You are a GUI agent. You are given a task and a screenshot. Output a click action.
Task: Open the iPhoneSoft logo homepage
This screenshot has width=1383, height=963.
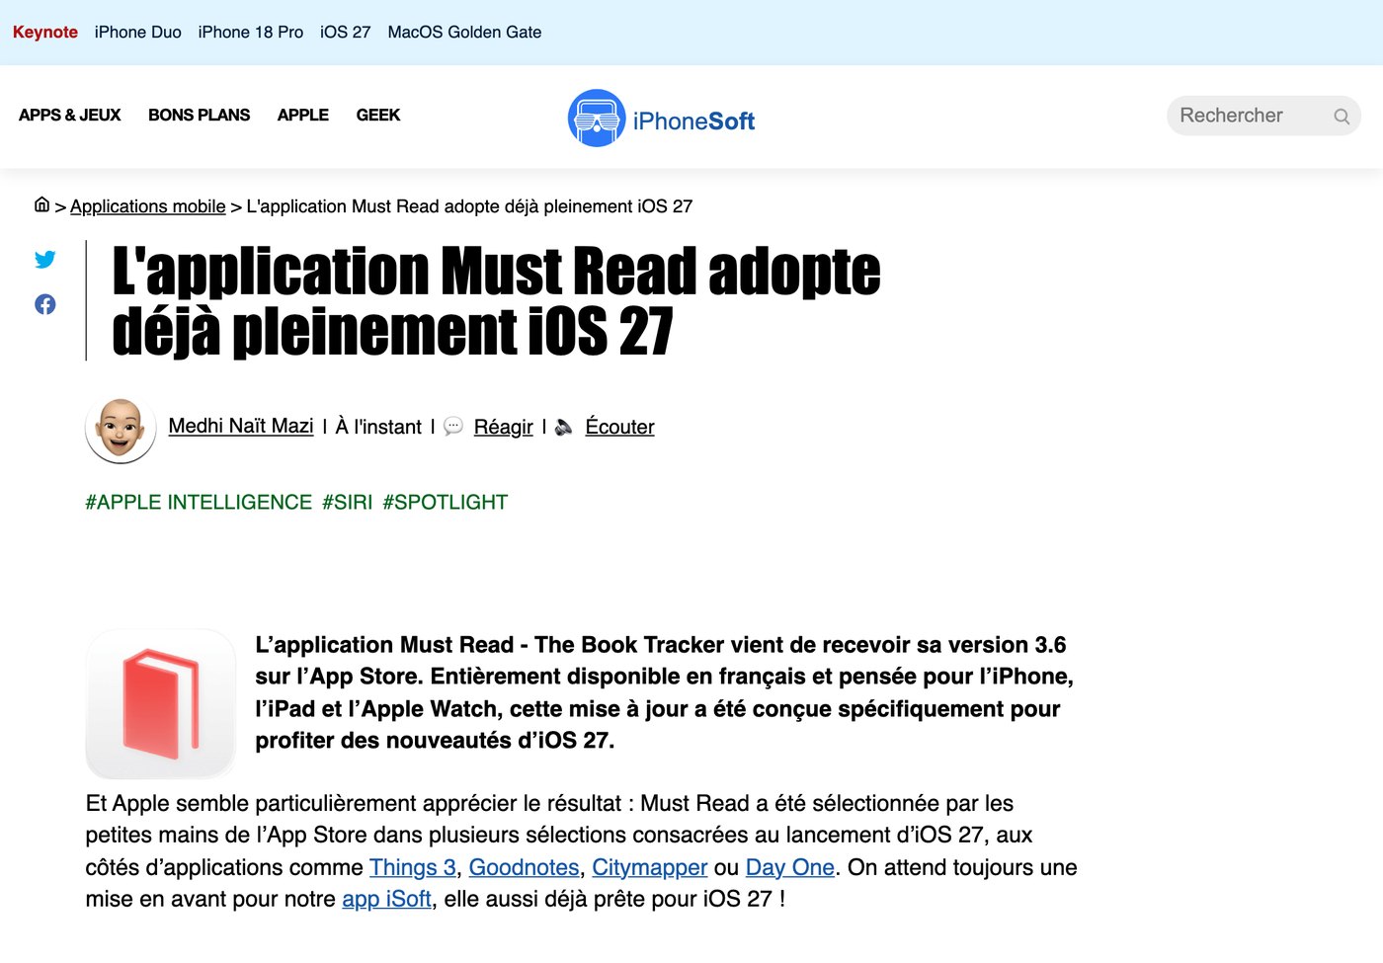[661, 120]
